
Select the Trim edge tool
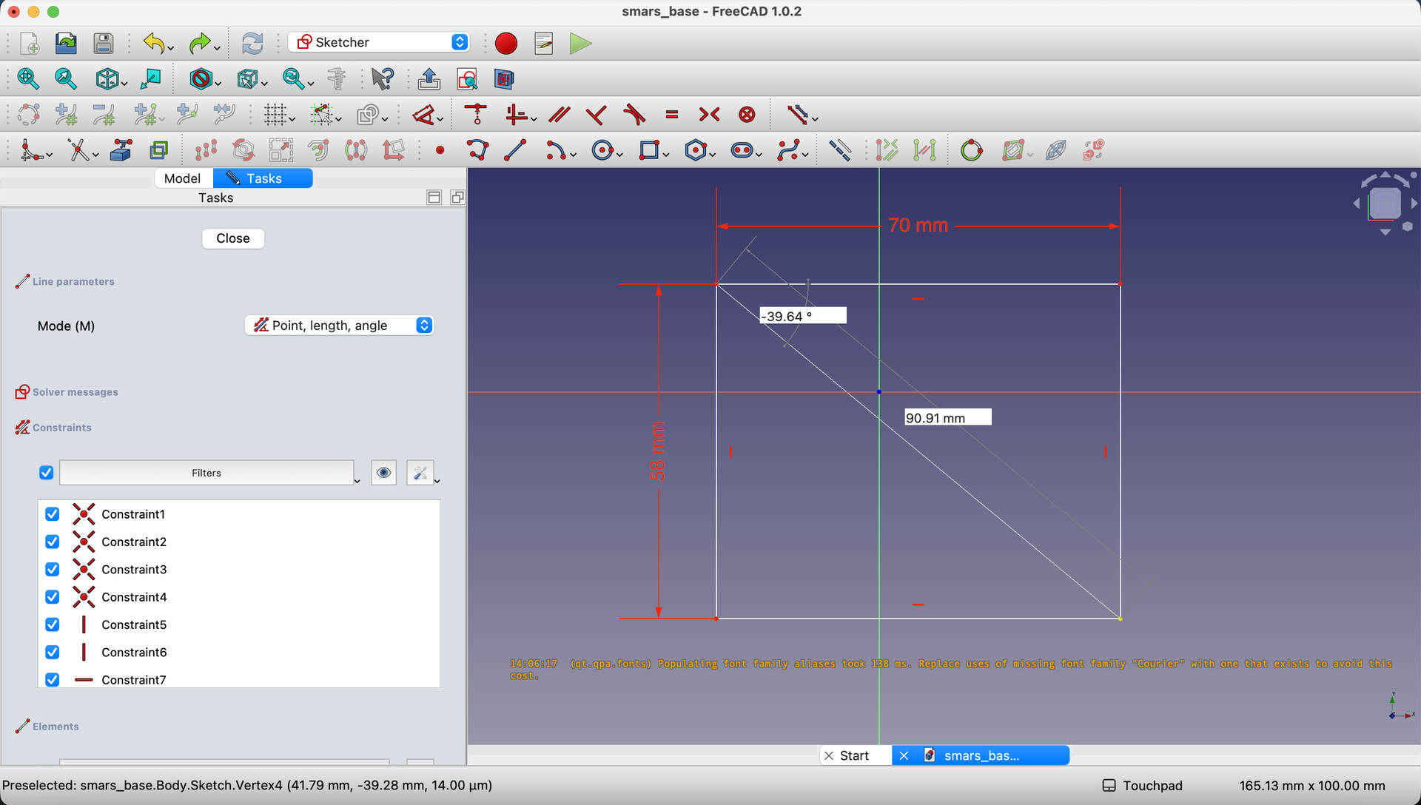[78, 150]
